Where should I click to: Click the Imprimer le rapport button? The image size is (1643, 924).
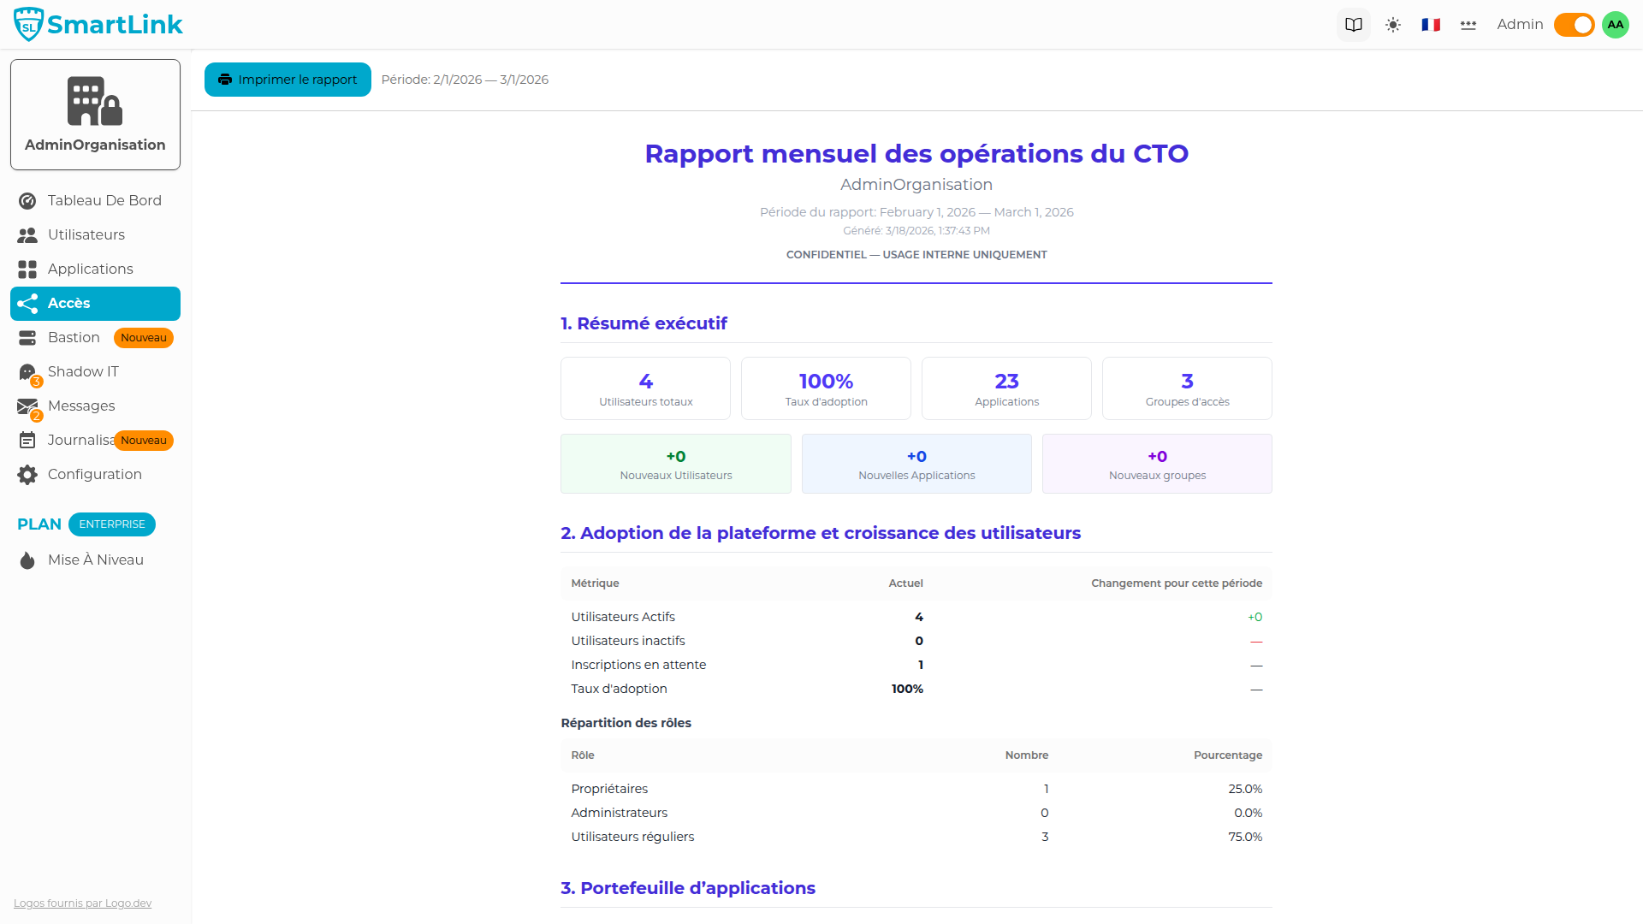287,79
